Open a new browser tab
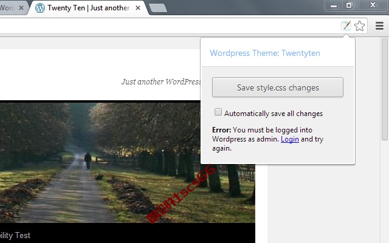The height and width of the screenshot is (243, 389). (x=158, y=8)
